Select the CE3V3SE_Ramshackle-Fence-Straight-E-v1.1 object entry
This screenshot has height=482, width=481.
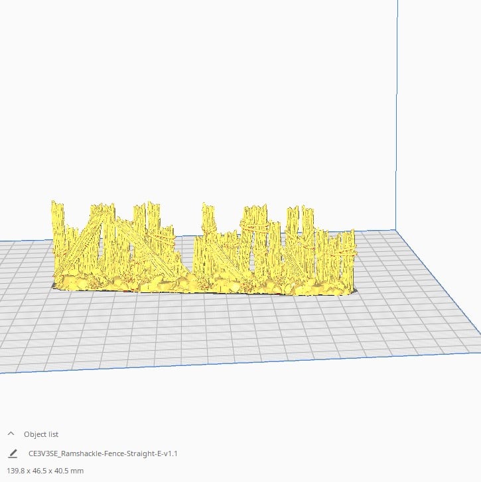pyautogui.click(x=103, y=453)
